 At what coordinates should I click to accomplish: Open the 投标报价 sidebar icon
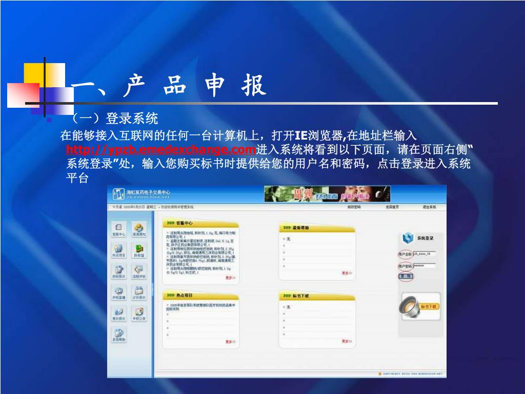click(x=118, y=271)
